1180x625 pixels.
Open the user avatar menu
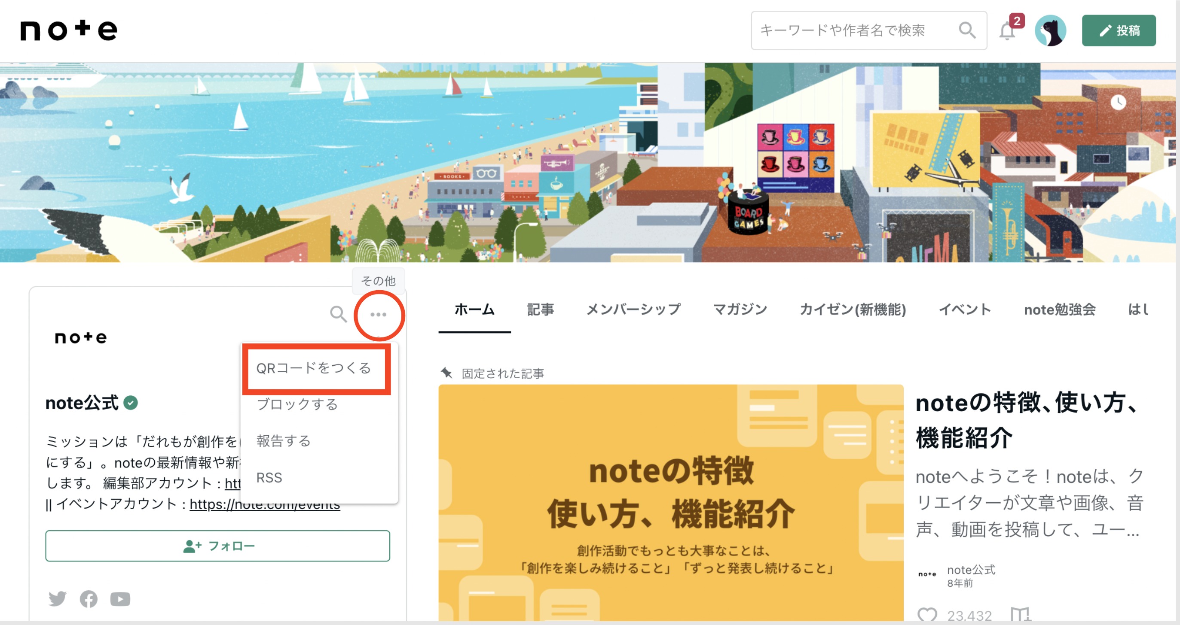tap(1050, 30)
